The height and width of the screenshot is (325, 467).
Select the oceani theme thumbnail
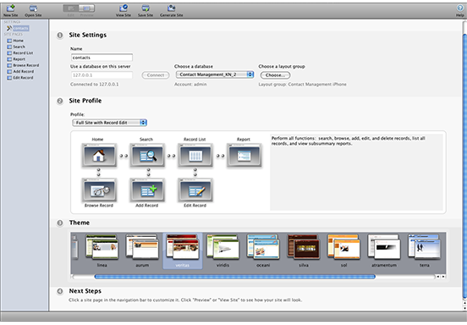[263, 247]
